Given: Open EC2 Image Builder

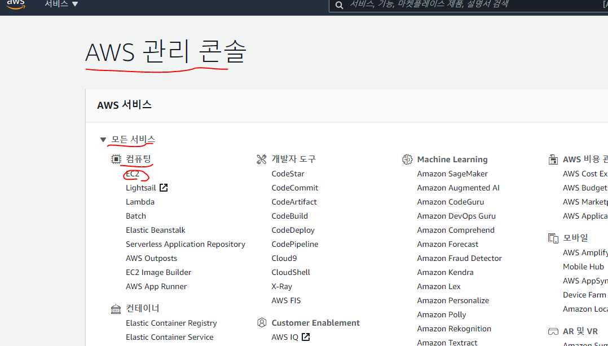Looking at the screenshot, I should click(x=158, y=272).
